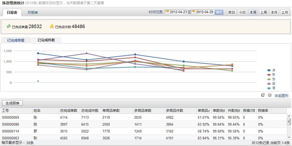The image size is (292, 146).
Task: Open the start date calendar icon
Action: pos(167,12)
